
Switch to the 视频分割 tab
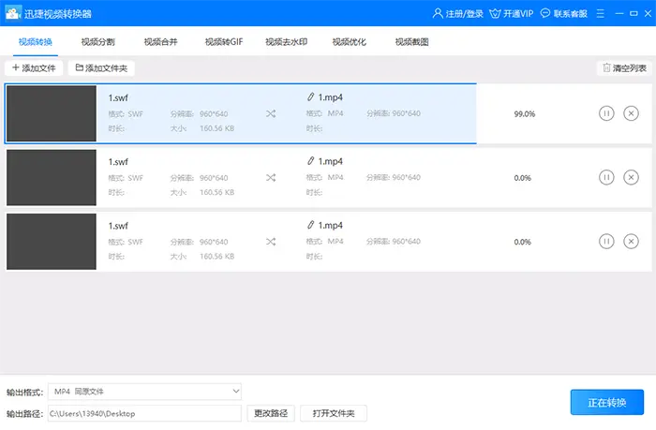[97, 42]
